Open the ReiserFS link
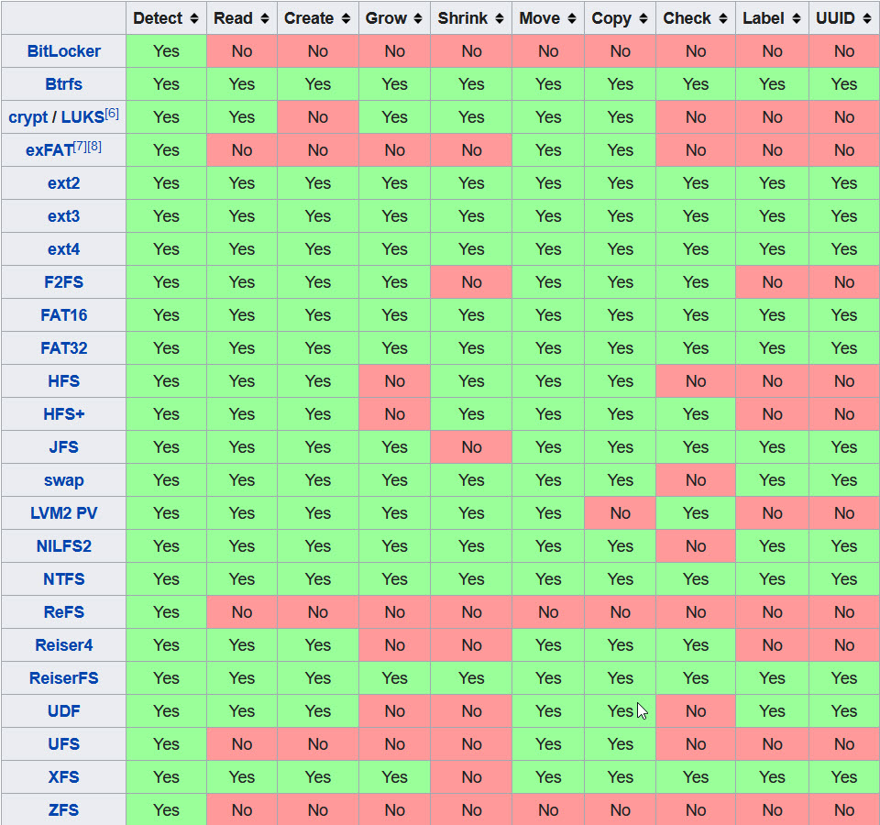The image size is (880, 825). (64, 678)
